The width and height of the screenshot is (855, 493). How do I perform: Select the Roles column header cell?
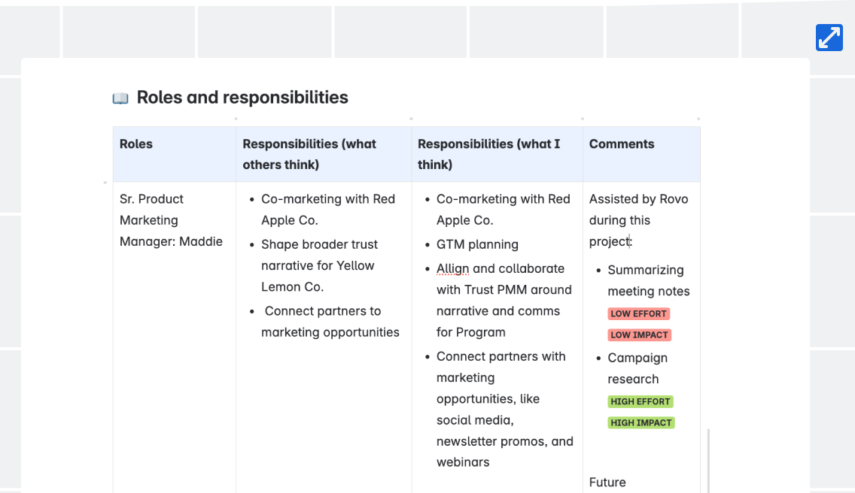click(x=136, y=144)
